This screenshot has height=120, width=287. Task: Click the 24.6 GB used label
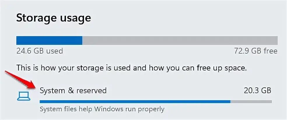(x=40, y=51)
